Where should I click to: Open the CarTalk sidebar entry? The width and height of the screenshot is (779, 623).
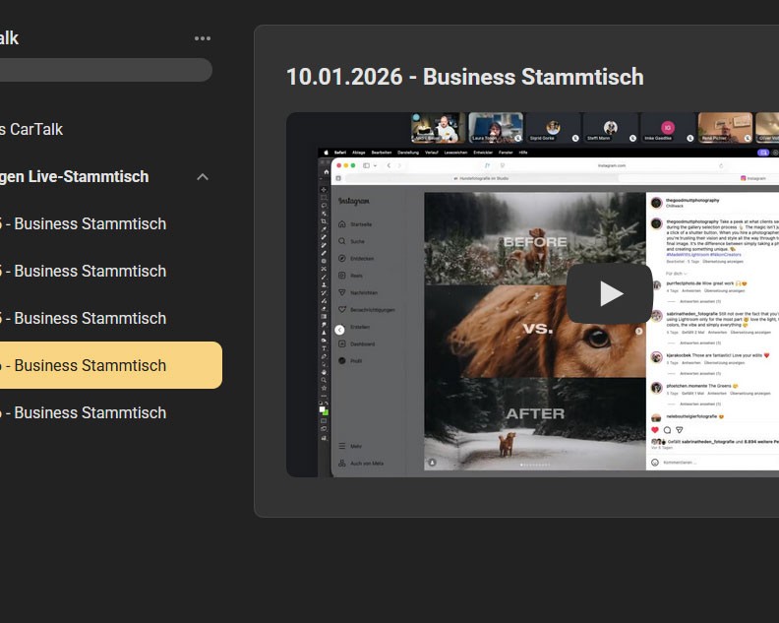click(31, 129)
